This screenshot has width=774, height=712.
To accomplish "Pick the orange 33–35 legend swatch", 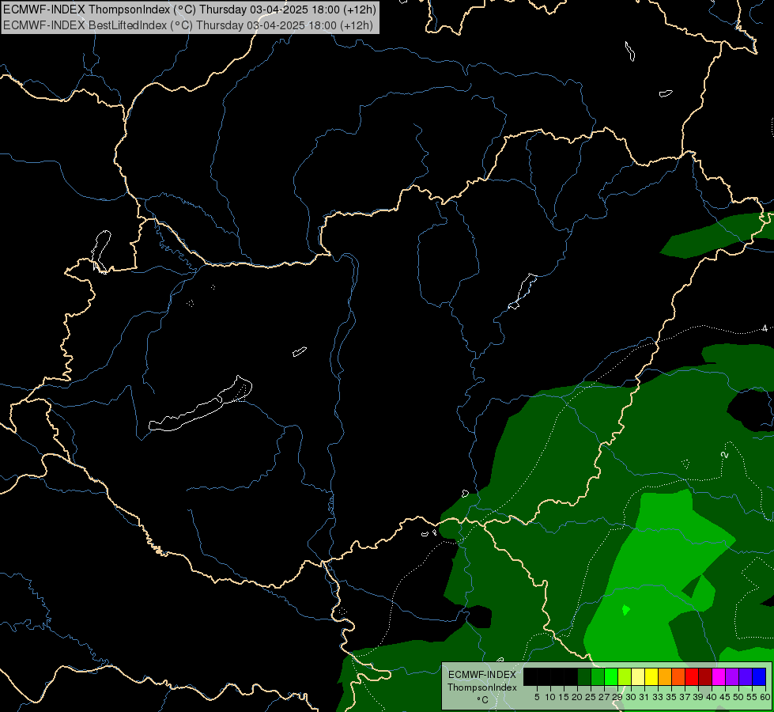I will tap(665, 676).
